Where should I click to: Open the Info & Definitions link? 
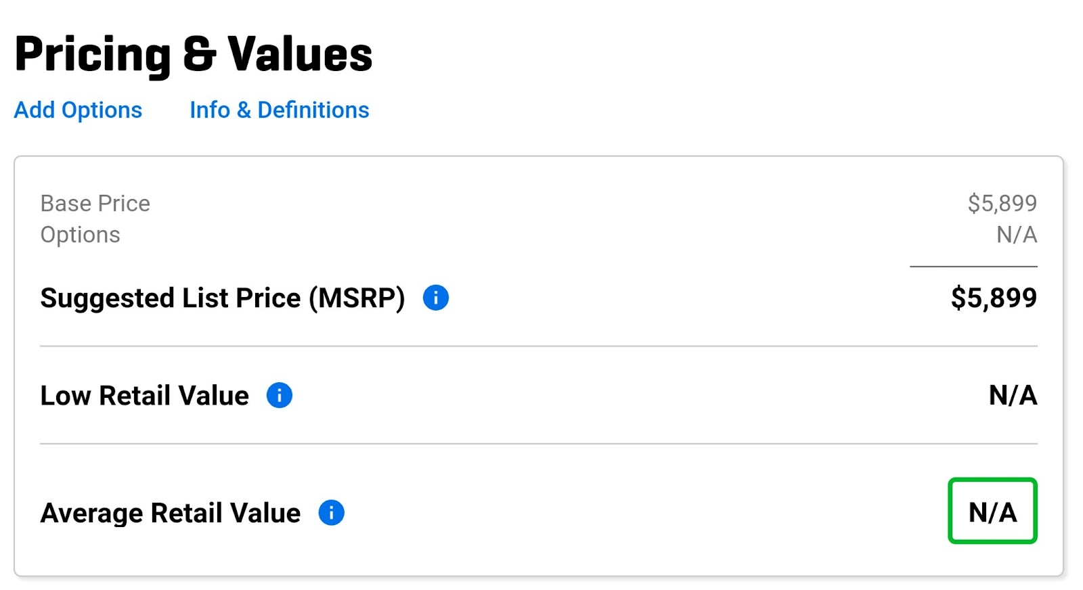[279, 110]
